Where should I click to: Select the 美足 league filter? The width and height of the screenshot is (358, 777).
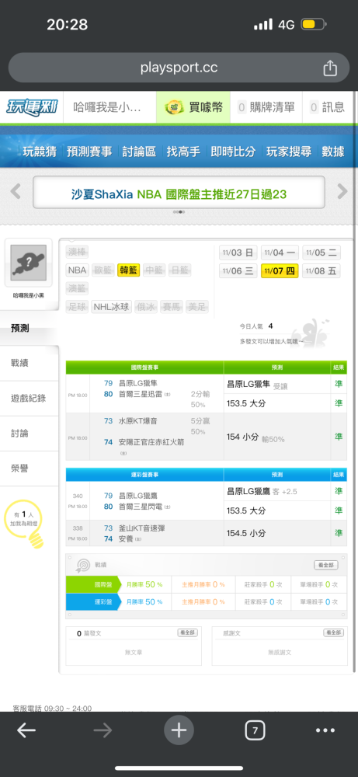click(196, 307)
